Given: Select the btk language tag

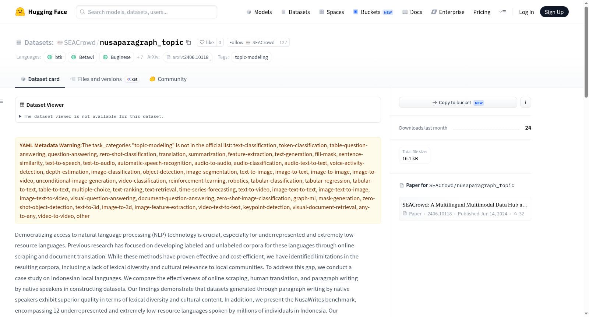Looking at the screenshot, I should click(x=55, y=57).
